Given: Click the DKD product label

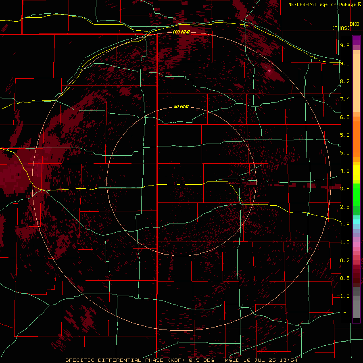Looking at the screenshot, I should (355, 24).
